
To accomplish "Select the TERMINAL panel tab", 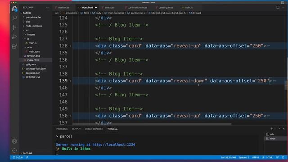I will [112, 129].
